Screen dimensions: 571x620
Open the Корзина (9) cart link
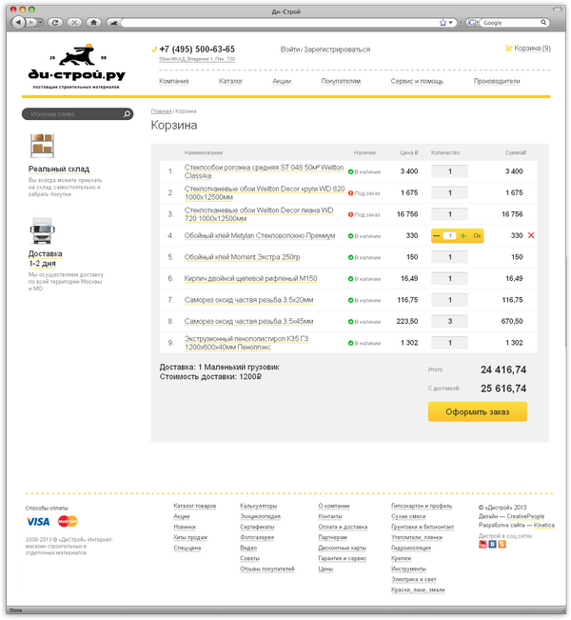[x=531, y=48]
